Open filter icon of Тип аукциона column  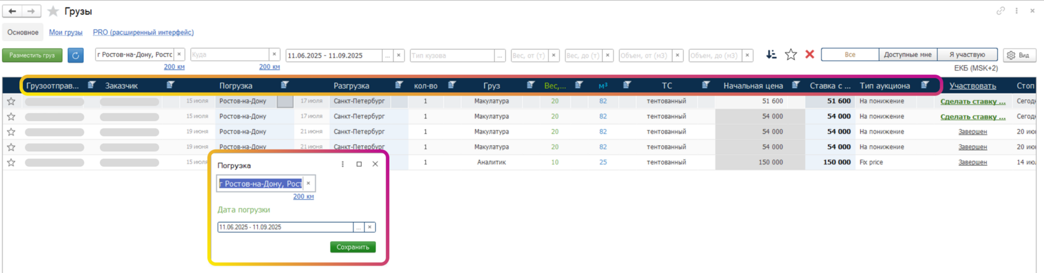pos(925,85)
